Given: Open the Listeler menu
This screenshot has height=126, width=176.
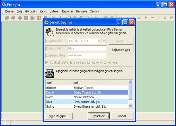Looking at the screenshot, I should click(54, 11).
